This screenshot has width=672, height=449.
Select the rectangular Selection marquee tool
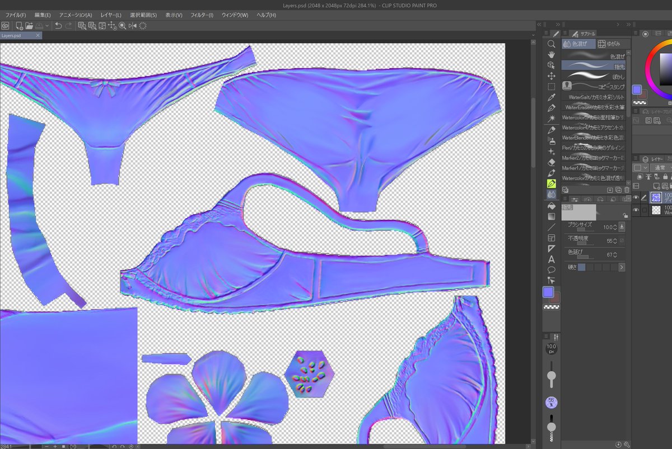coord(551,87)
